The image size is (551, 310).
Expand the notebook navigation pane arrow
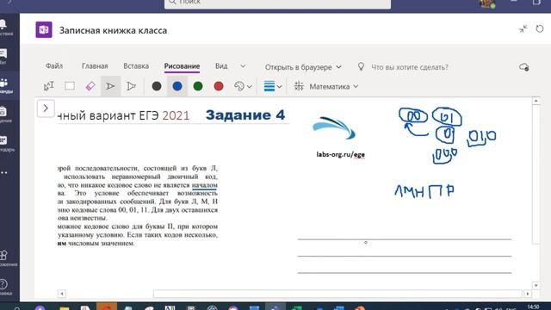tap(46, 108)
